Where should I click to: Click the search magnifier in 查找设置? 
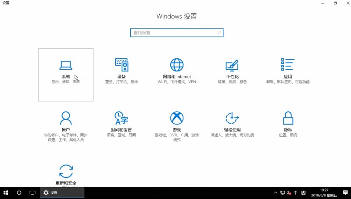coord(219,32)
